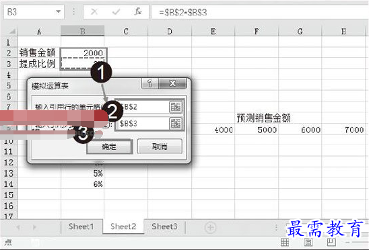
Task: Click cell containing 销售金额
Action: point(39,52)
